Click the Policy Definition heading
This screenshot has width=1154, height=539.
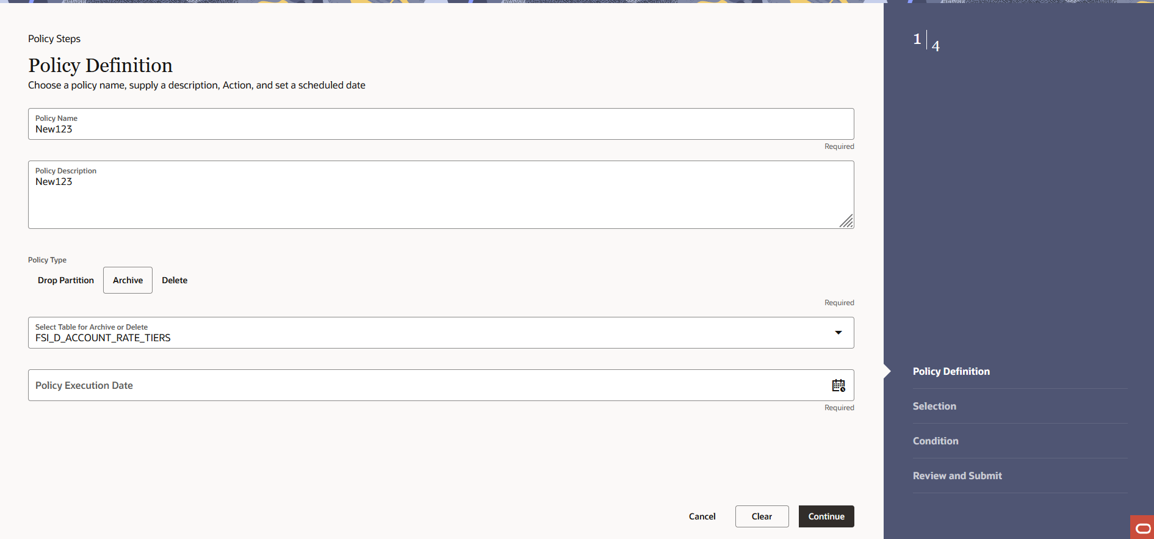101,65
